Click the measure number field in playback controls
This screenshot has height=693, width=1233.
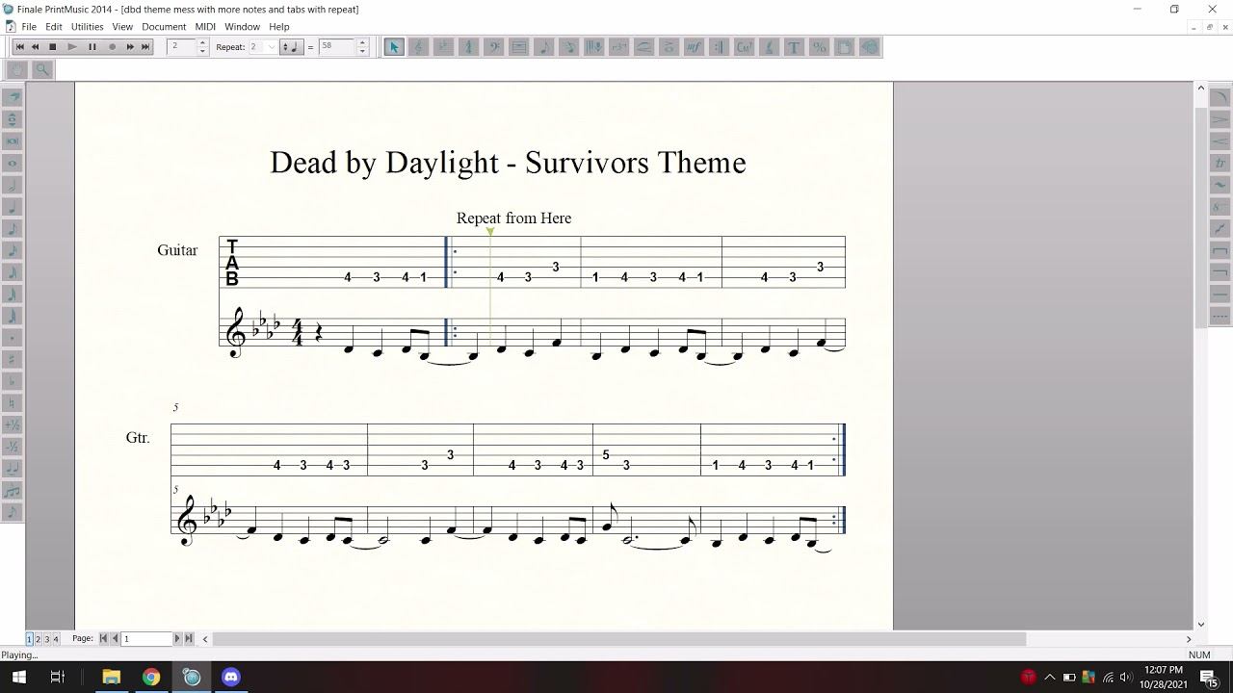click(182, 47)
